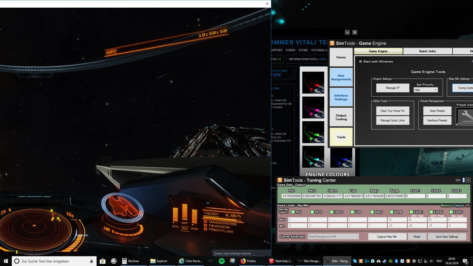Click the Manager IP button
Viewport: 473px width, 266px height.
click(393, 88)
